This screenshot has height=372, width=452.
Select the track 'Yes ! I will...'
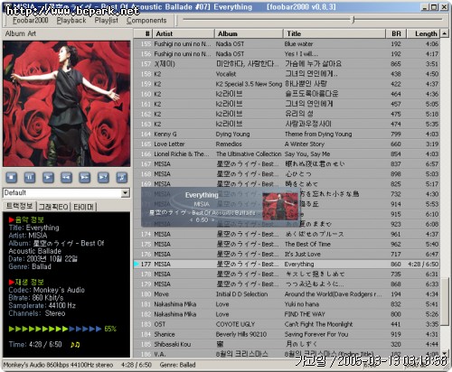pyautogui.click(x=301, y=54)
